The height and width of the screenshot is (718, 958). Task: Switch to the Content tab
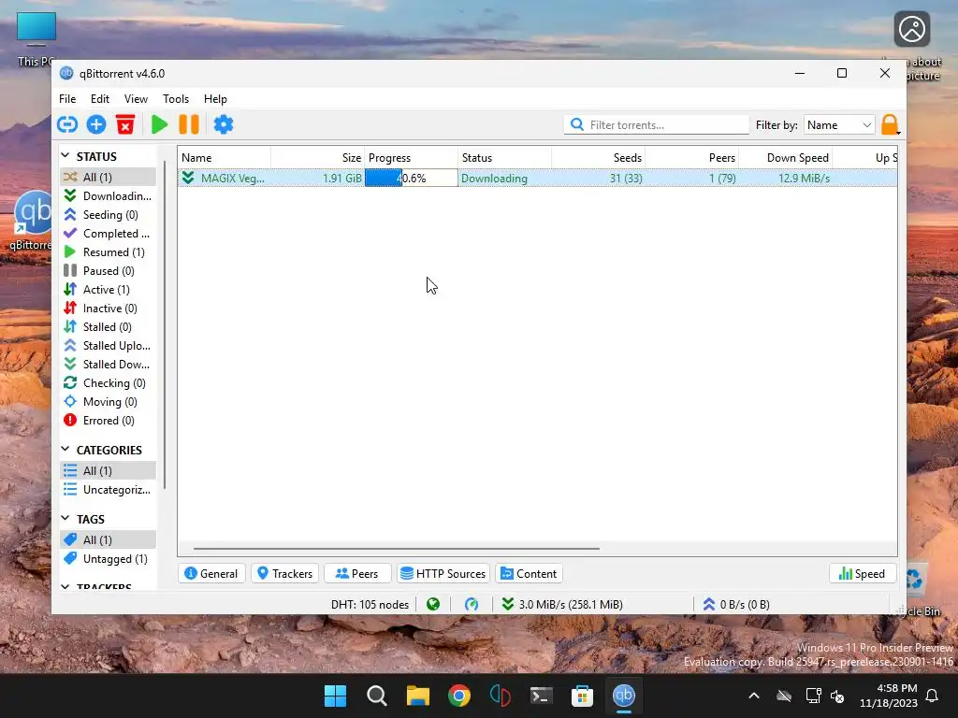pos(529,573)
